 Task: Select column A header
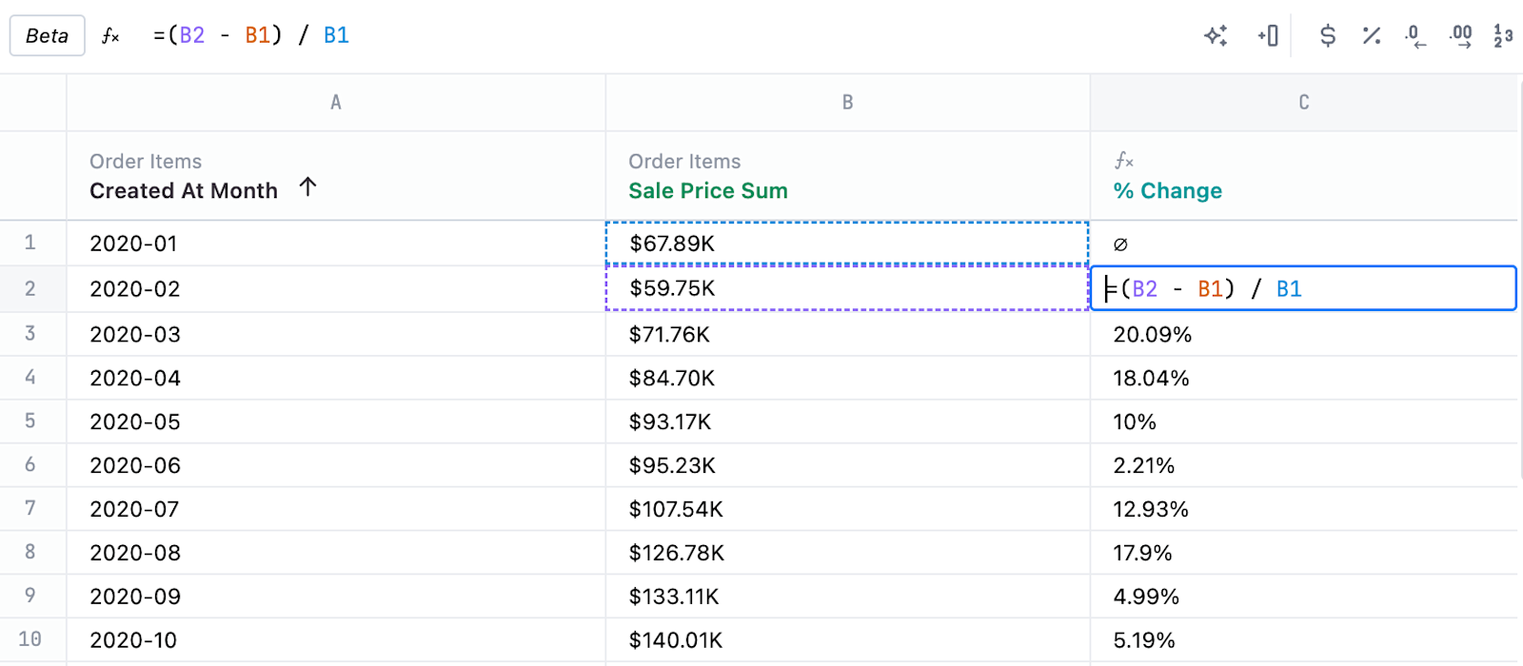(x=335, y=103)
